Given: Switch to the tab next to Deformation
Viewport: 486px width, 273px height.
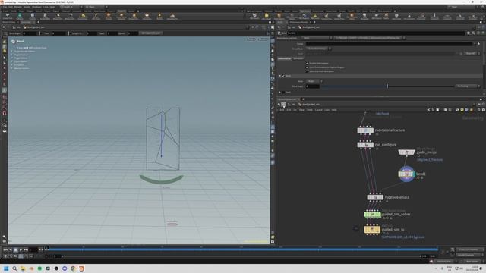Looking at the screenshot, I should (298, 58).
